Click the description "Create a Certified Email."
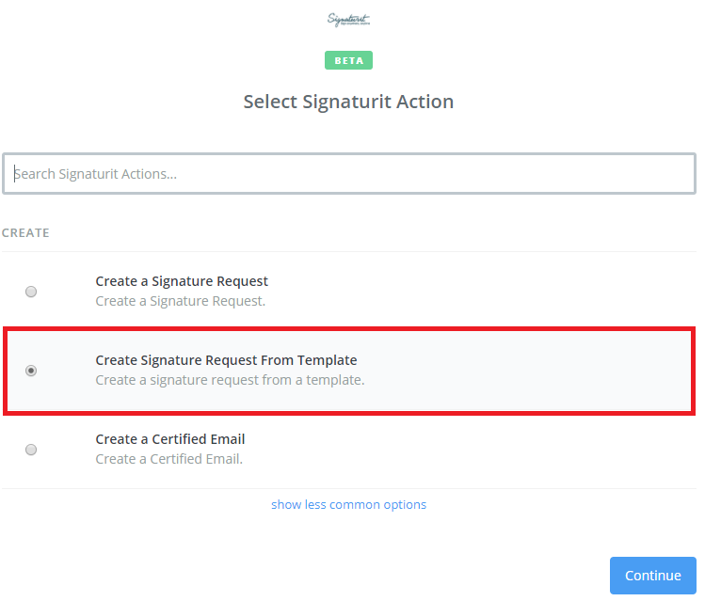Viewport: 705px width, 601px height. (x=169, y=459)
